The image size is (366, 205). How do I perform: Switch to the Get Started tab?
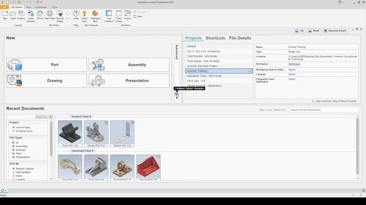pyautogui.click(x=17, y=7)
